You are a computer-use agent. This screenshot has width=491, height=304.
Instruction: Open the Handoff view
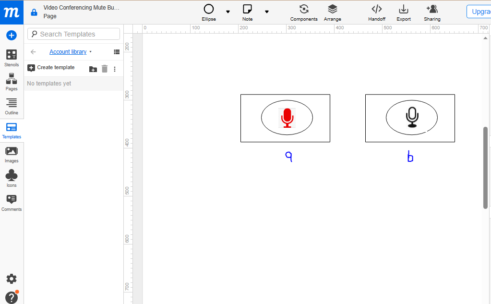376,12
